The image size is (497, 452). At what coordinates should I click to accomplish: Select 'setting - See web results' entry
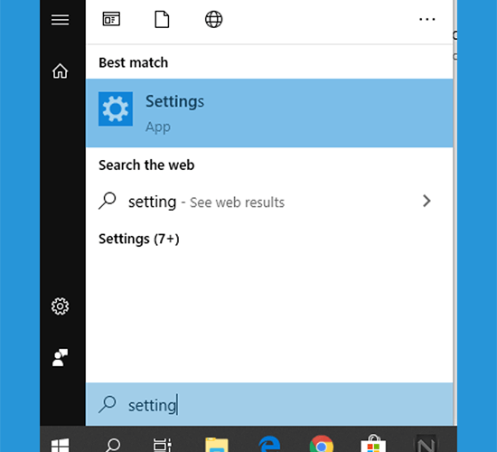269,202
